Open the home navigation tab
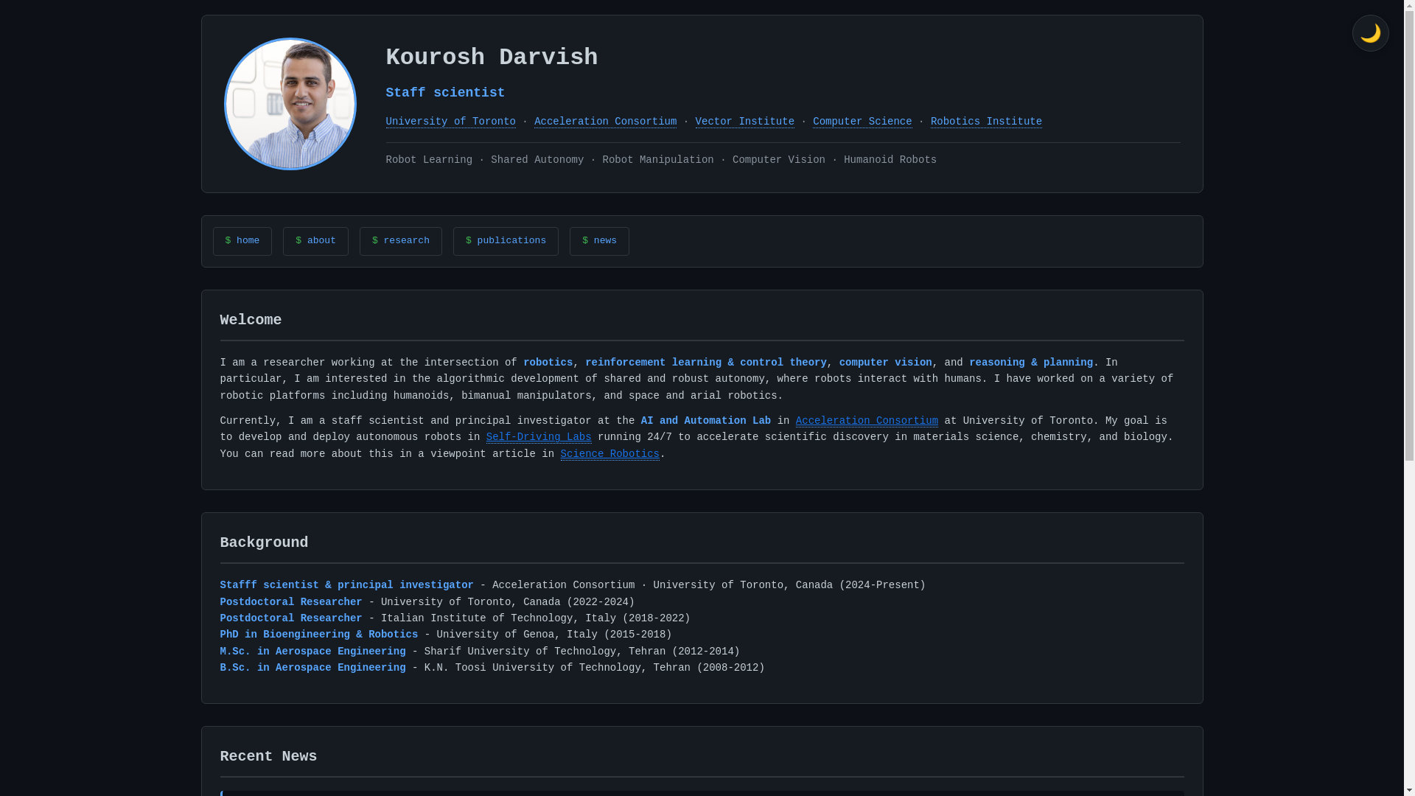1415x796 pixels. coord(242,241)
